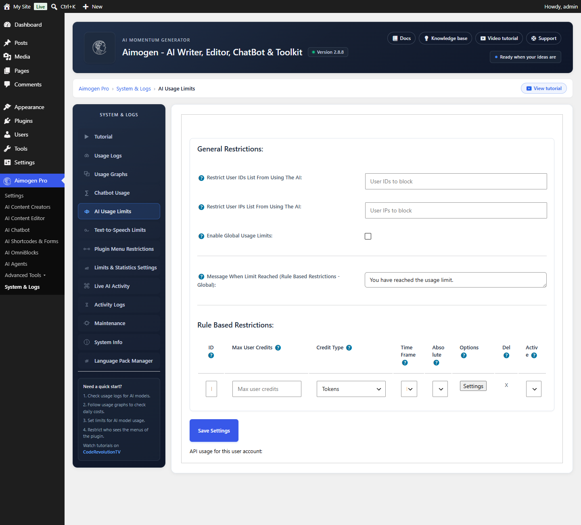Click help icon under Time Frame header
Screen dimensions: 581x525
[x=405, y=363]
